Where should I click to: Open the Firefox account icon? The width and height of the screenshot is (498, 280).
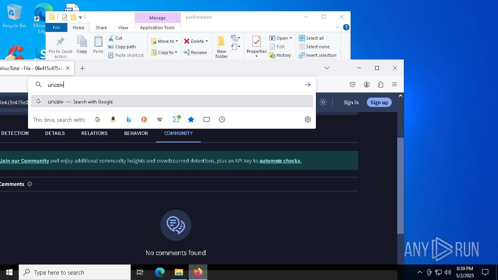(366, 84)
